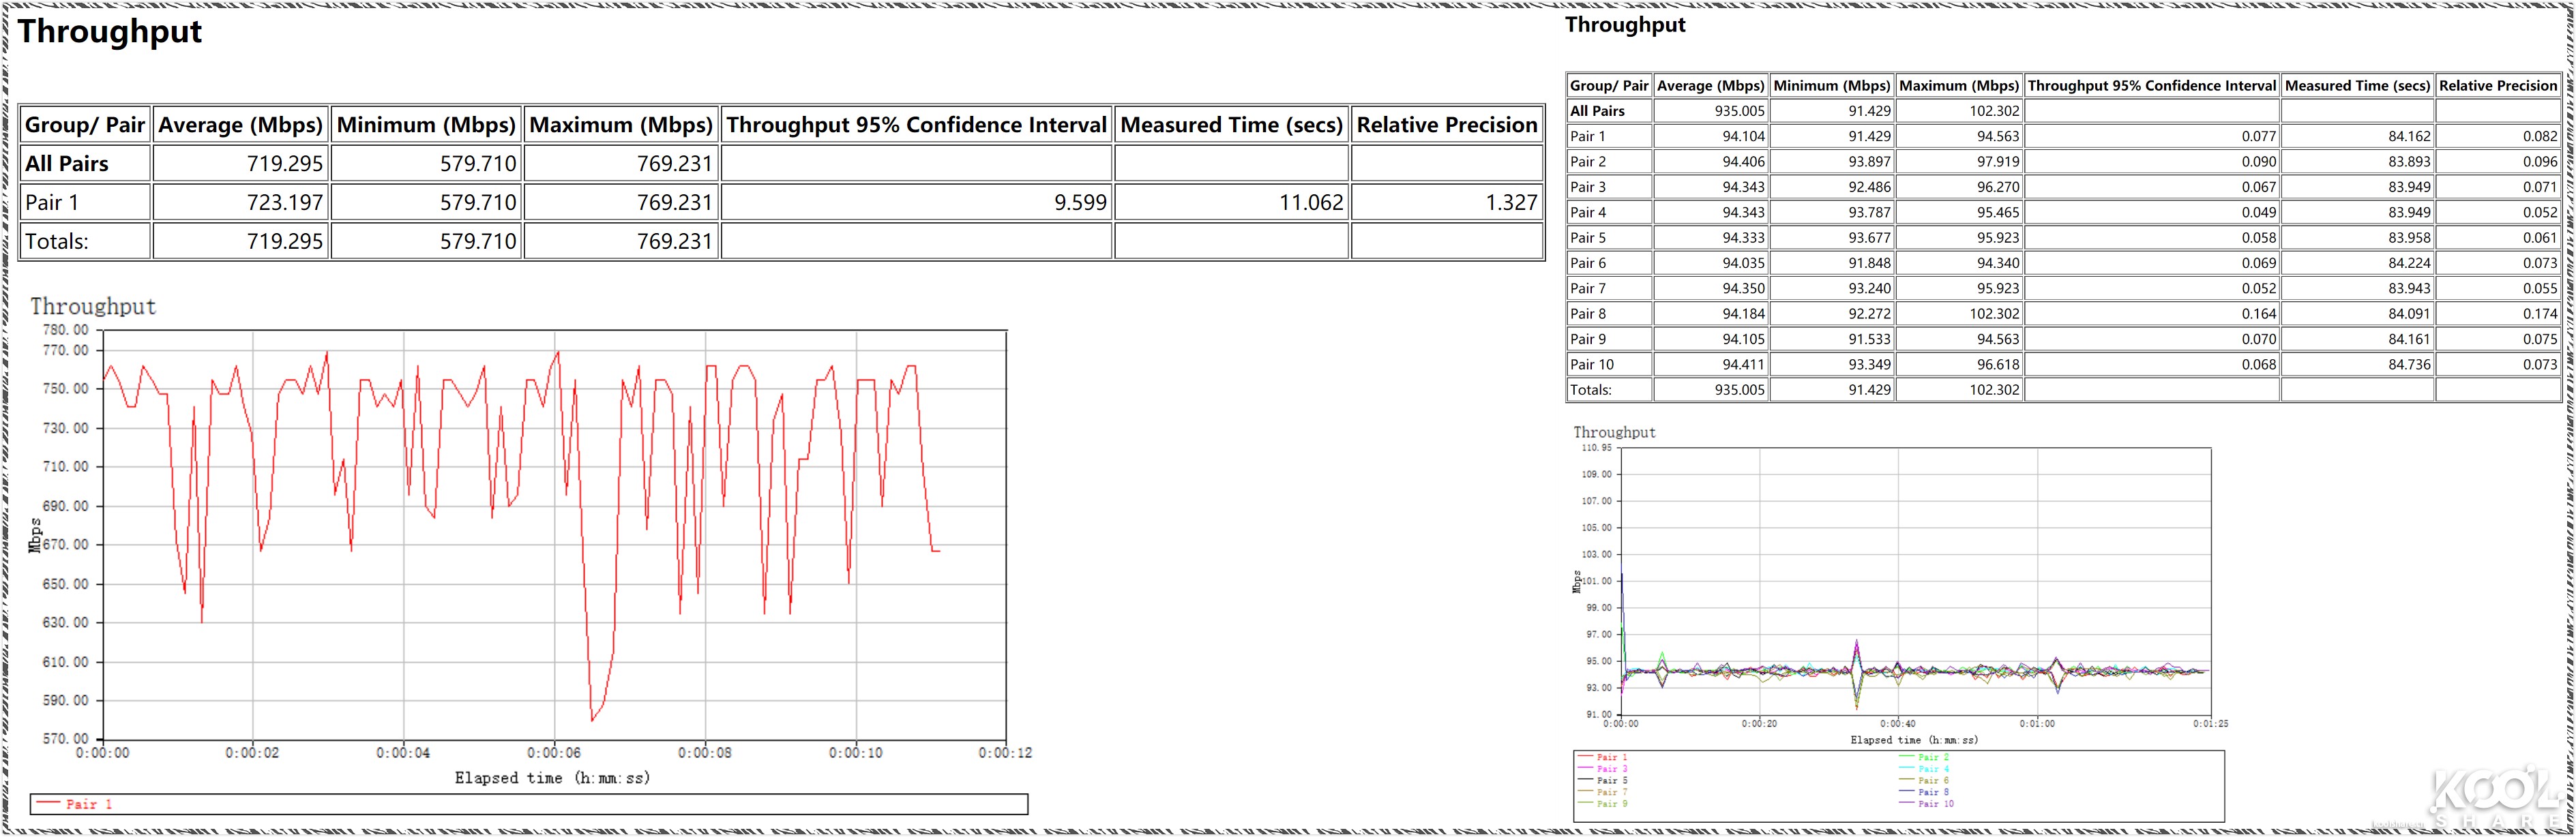
Task: Click the Pair 10 legend entry
Action: 1935,803
